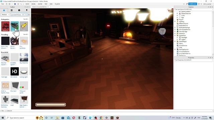Open the Toolbox Recent clock icon

[19, 10]
